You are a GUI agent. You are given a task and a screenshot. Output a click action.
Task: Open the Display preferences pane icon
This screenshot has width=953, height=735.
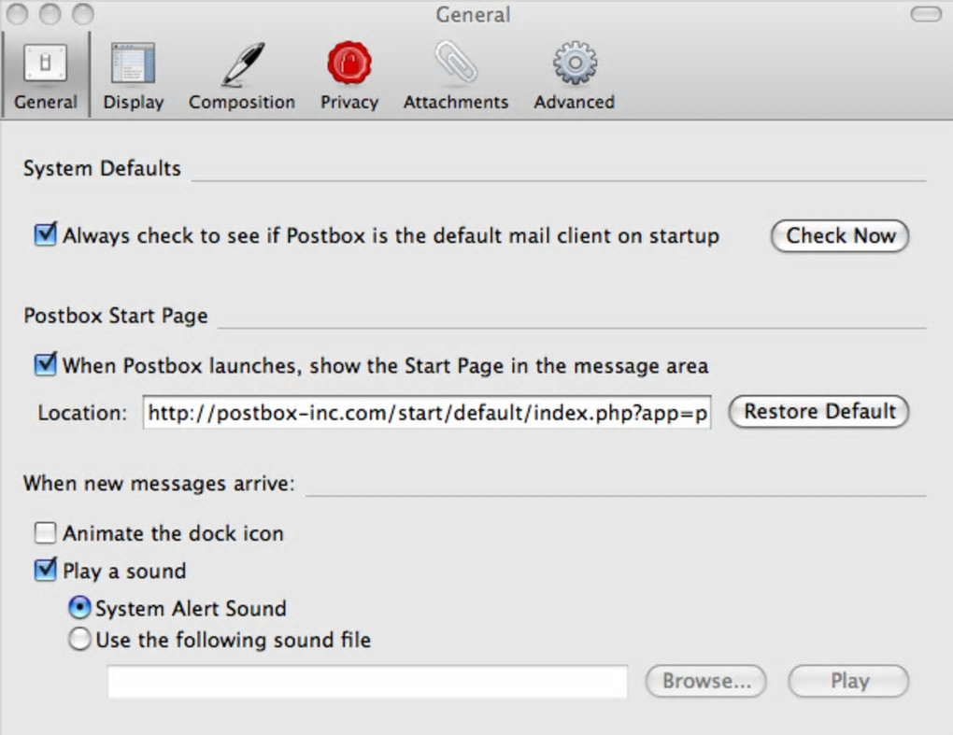click(133, 64)
